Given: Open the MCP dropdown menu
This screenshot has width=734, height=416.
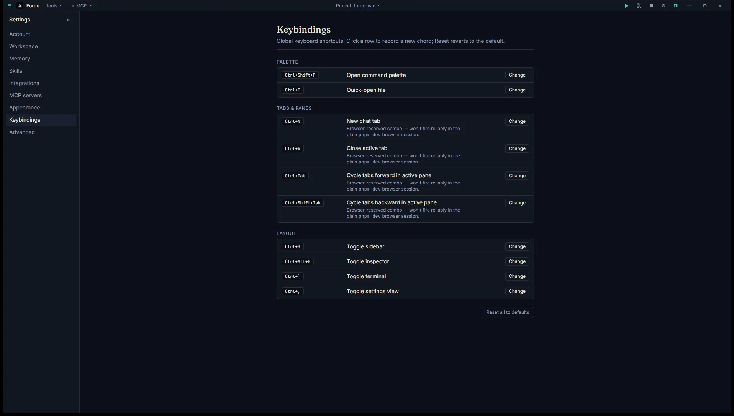Looking at the screenshot, I should pyautogui.click(x=82, y=6).
